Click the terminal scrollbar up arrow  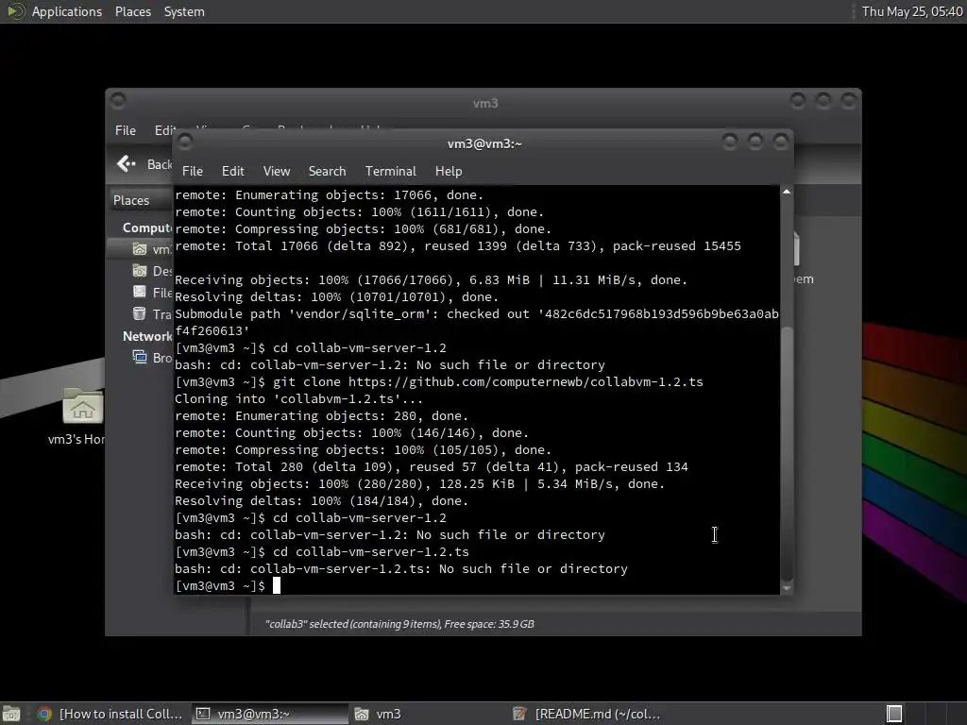[787, 192]
